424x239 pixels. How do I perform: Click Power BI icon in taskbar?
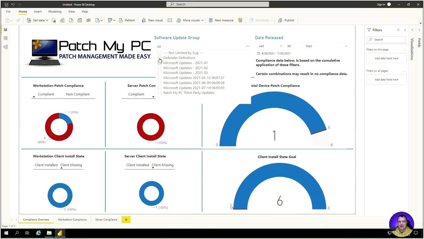(x=60, y=233)
